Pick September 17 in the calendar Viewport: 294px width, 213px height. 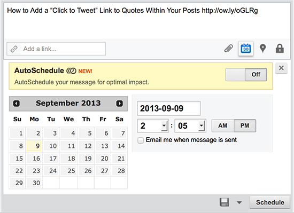pos(51,159)
